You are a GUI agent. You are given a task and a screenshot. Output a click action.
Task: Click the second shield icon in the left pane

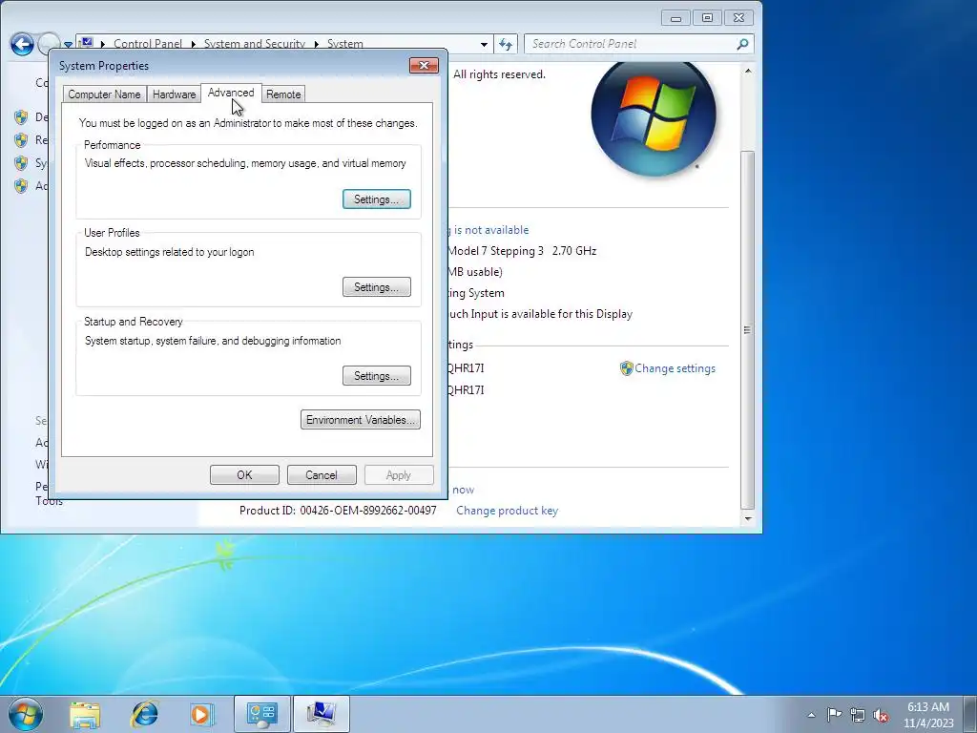(x=21, y=139)
